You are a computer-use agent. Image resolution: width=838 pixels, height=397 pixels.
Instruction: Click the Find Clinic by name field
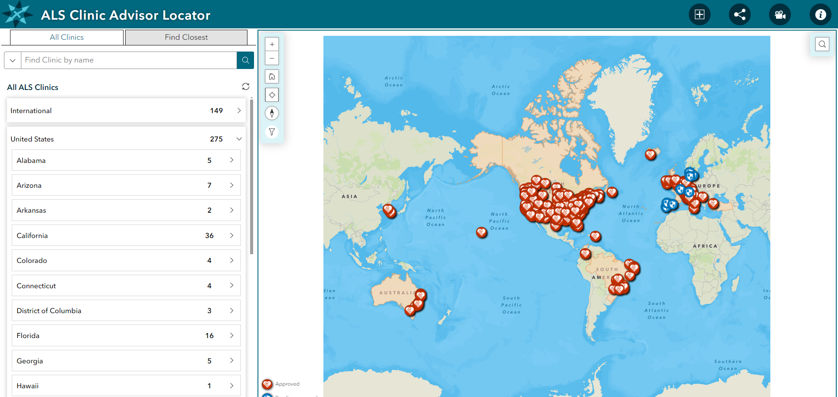tap(129, 60)
